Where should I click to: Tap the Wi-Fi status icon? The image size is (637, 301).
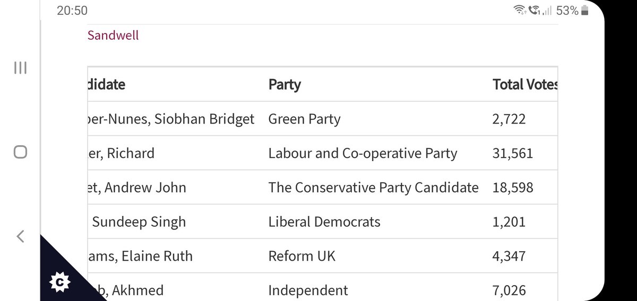[519, 10]
